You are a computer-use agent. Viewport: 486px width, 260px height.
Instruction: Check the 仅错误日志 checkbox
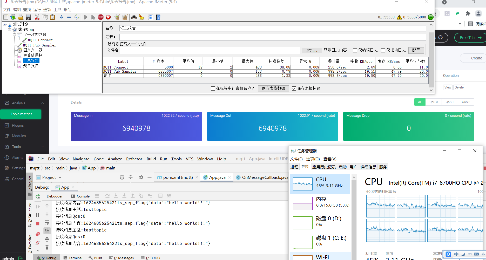click(355, 50)
